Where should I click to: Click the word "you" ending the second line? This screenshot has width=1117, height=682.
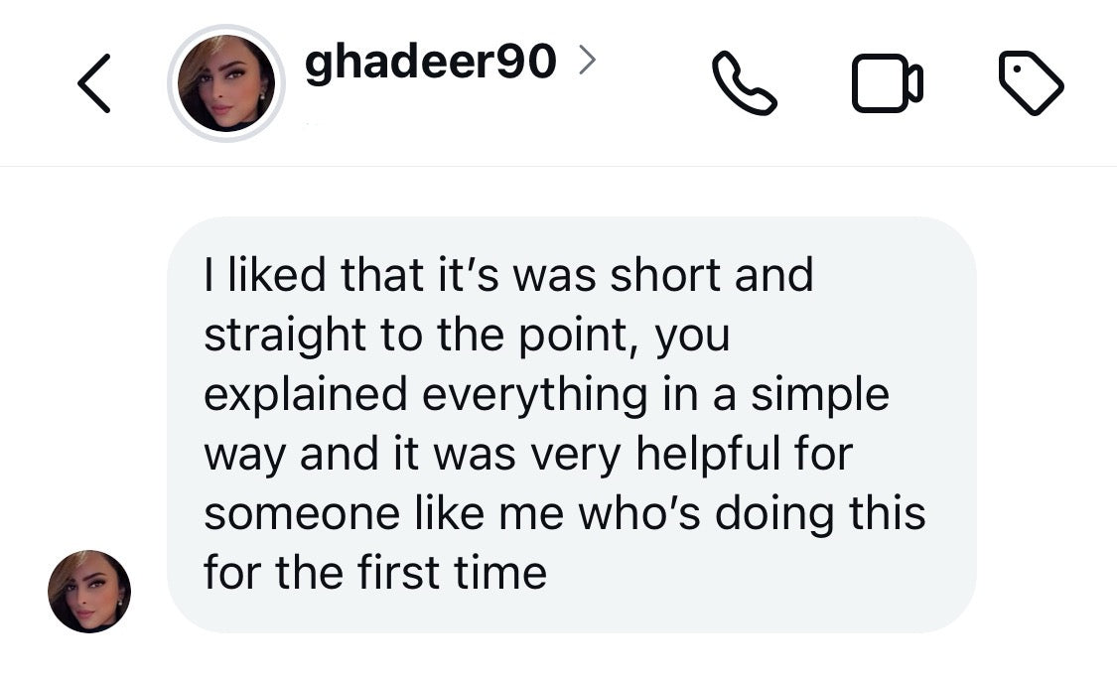[692, 338]
